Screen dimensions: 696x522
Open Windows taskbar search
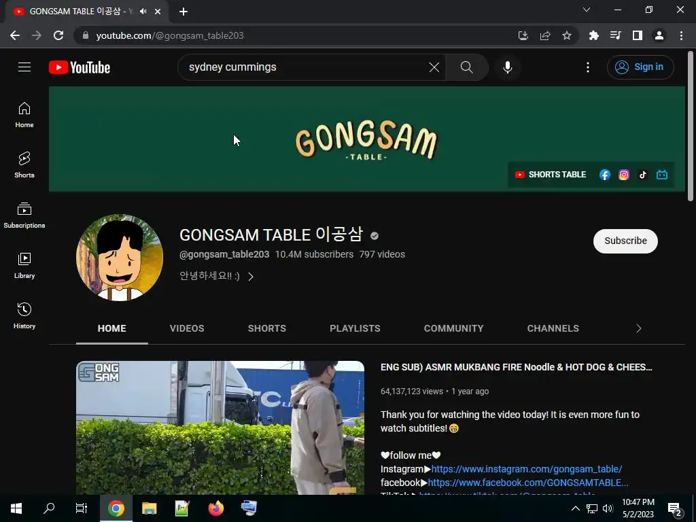click(x=49, y=508)
